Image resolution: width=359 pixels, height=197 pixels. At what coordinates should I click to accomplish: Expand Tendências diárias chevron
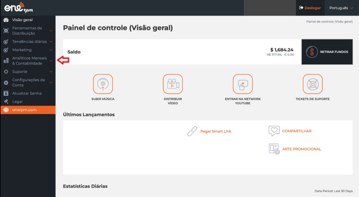pos(51,42)
